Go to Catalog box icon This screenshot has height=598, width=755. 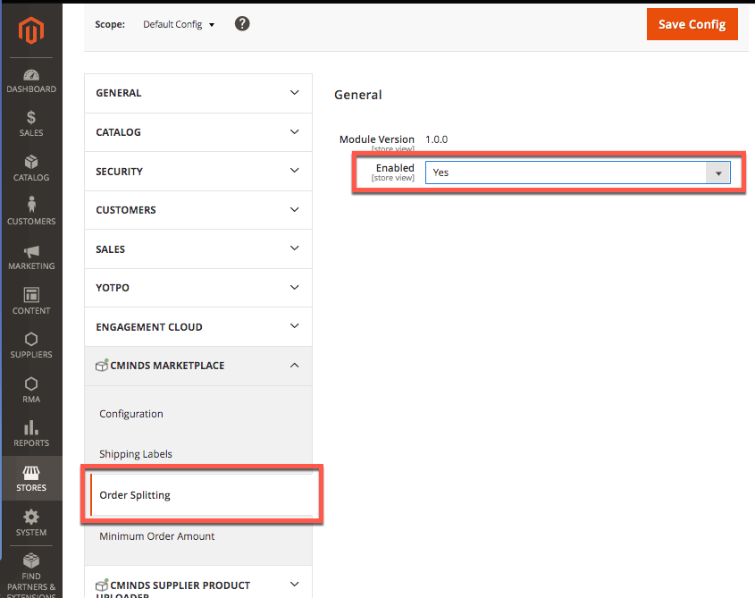31,162
